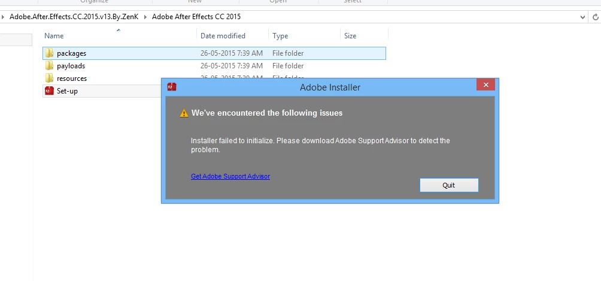
Task: Expand the leftmost breadcrumb arrow
Action: [3, 17]
